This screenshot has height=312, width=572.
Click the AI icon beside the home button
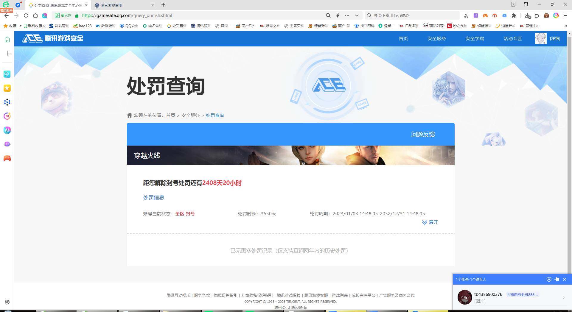click(x=45, y=15)
